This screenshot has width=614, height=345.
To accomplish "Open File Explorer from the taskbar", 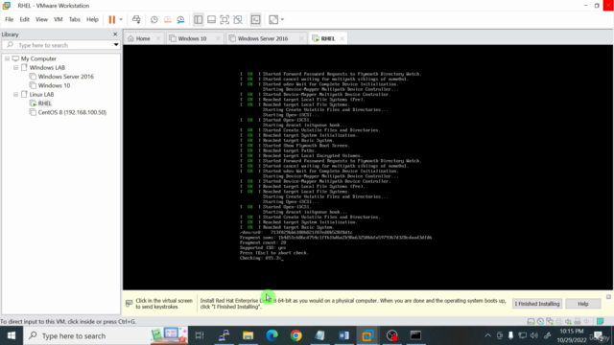I will pos(248,335).
